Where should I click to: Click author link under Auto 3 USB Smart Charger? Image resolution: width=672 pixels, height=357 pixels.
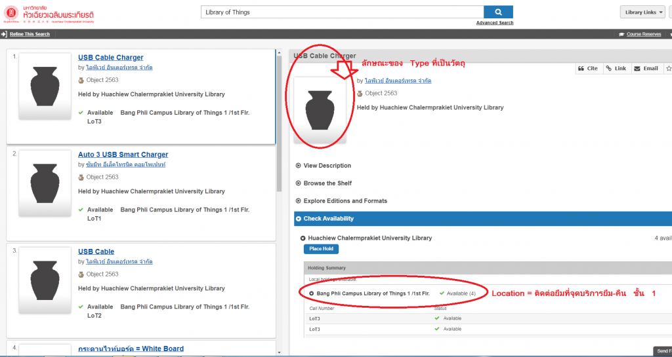click(x=125, y=164)
